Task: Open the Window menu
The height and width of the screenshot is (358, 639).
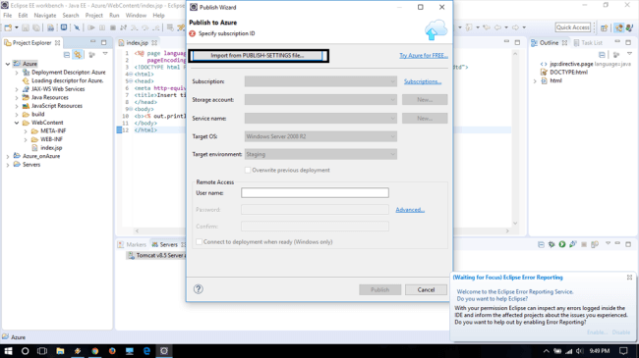Action: tap(136, 16)
